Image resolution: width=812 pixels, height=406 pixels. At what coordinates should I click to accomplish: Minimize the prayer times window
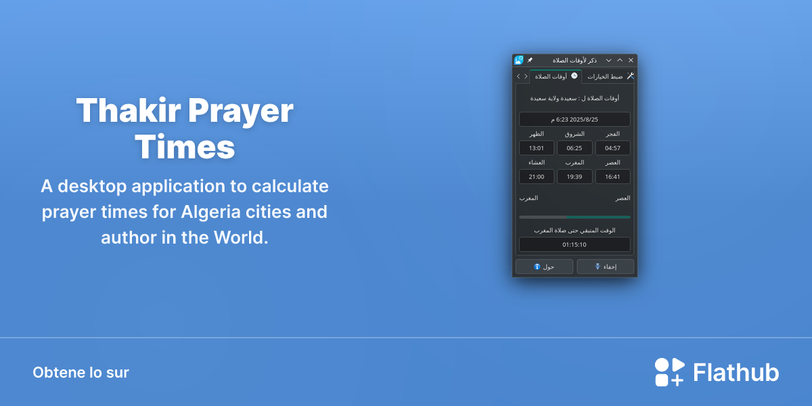(x=608, y=60)
